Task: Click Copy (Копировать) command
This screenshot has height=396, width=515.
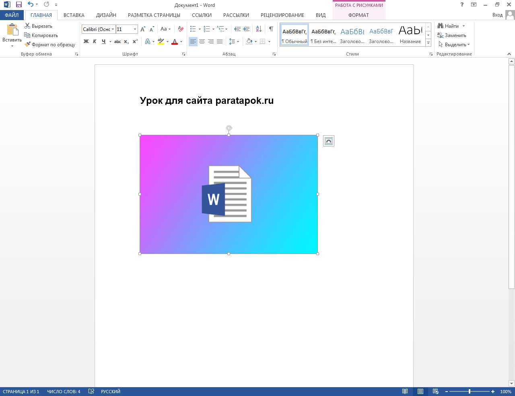Action: click(41, 35)
